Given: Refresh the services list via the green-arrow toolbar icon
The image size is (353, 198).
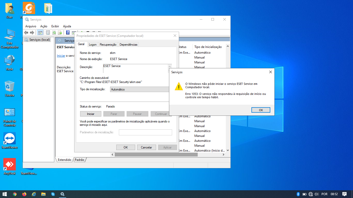Looking at the screenshot, I should [x=54, y=32].
